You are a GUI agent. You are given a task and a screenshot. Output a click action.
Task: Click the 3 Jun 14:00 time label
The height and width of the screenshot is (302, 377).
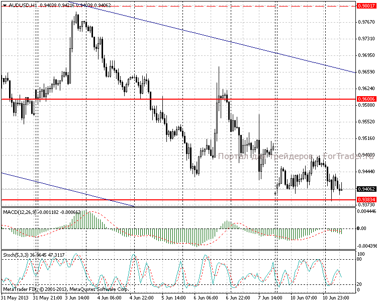coord(77,298)
